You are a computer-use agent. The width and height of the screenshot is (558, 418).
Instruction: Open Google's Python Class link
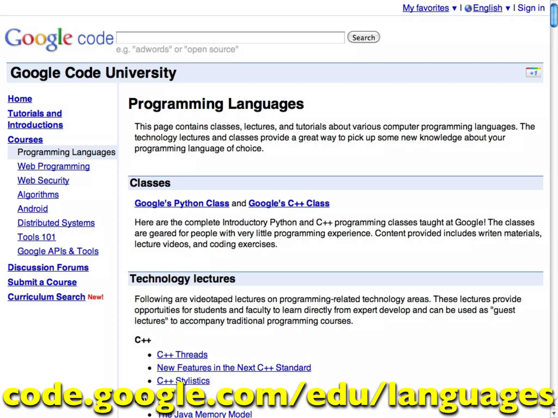pos(182,203)
